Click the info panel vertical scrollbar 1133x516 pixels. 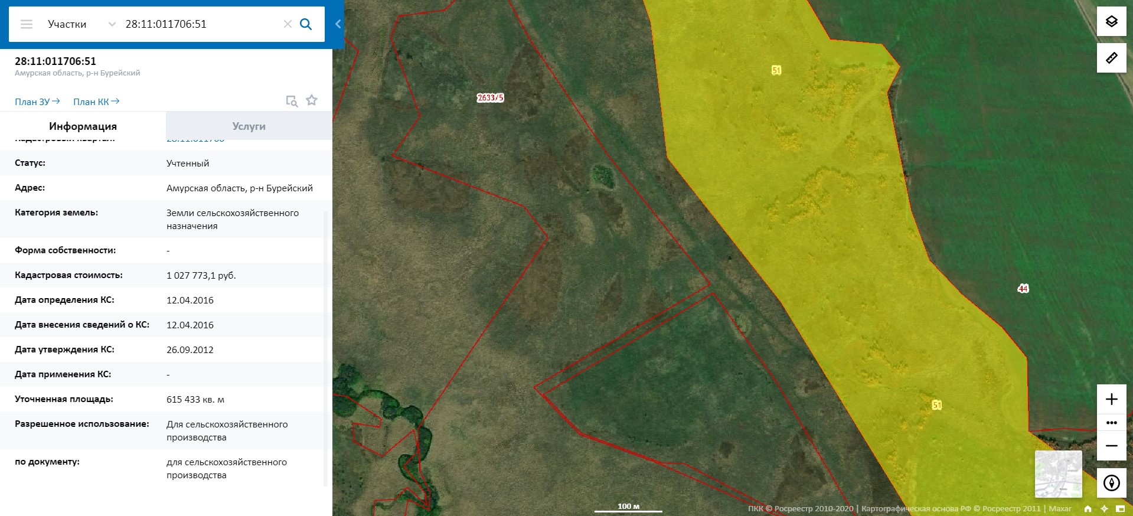coord(325,348)
